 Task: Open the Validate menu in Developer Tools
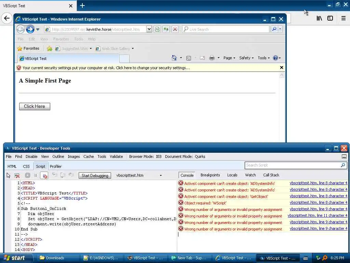tap(116, 156)
